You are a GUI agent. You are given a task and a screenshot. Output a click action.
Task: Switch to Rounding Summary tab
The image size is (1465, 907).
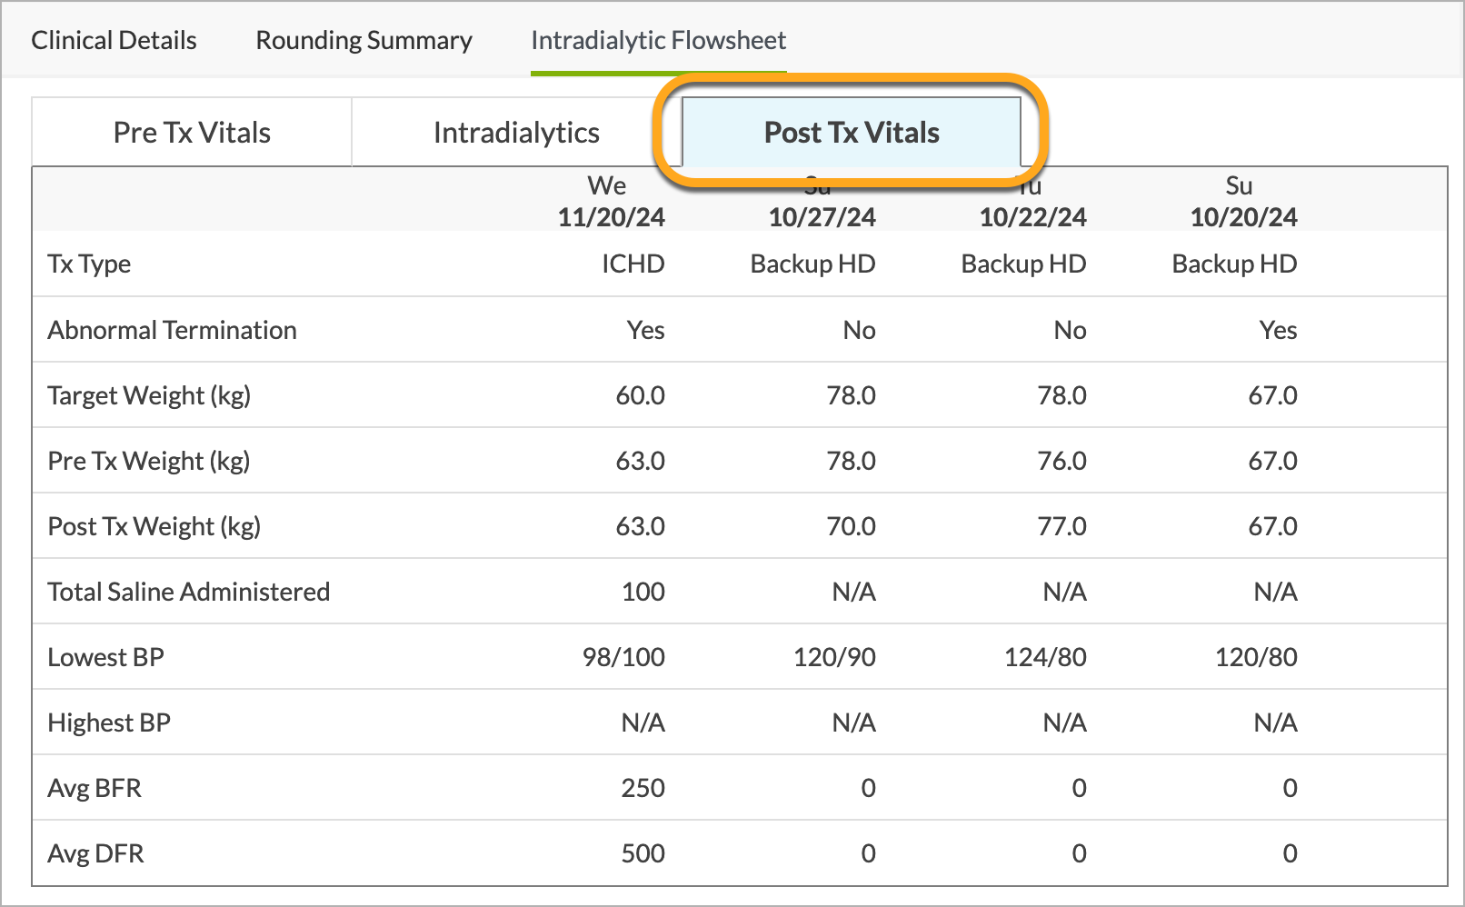tap(364, 40)
